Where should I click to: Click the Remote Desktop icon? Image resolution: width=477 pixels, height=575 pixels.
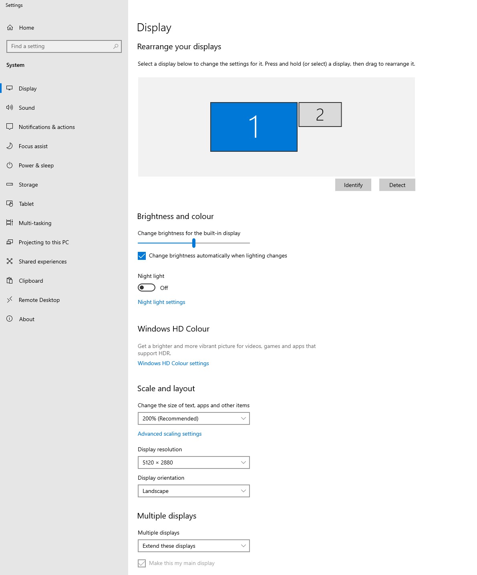click(10, 300)
